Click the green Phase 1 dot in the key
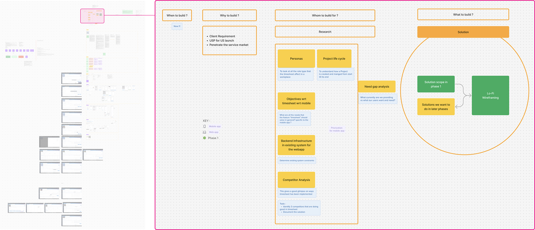Viewport: 535px width, 230px height. (x=204, y=138)
